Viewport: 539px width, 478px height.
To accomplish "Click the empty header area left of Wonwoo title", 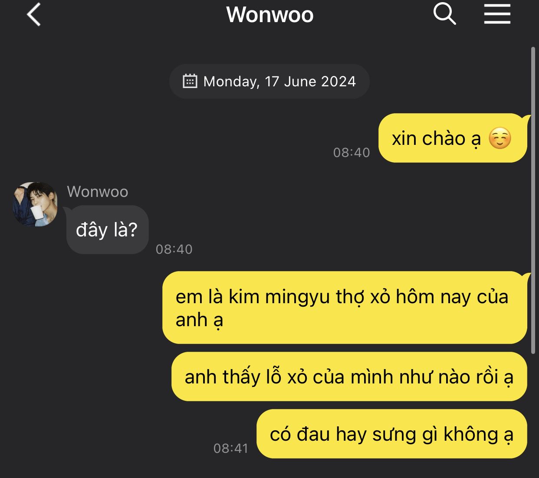I will [130, 14].
